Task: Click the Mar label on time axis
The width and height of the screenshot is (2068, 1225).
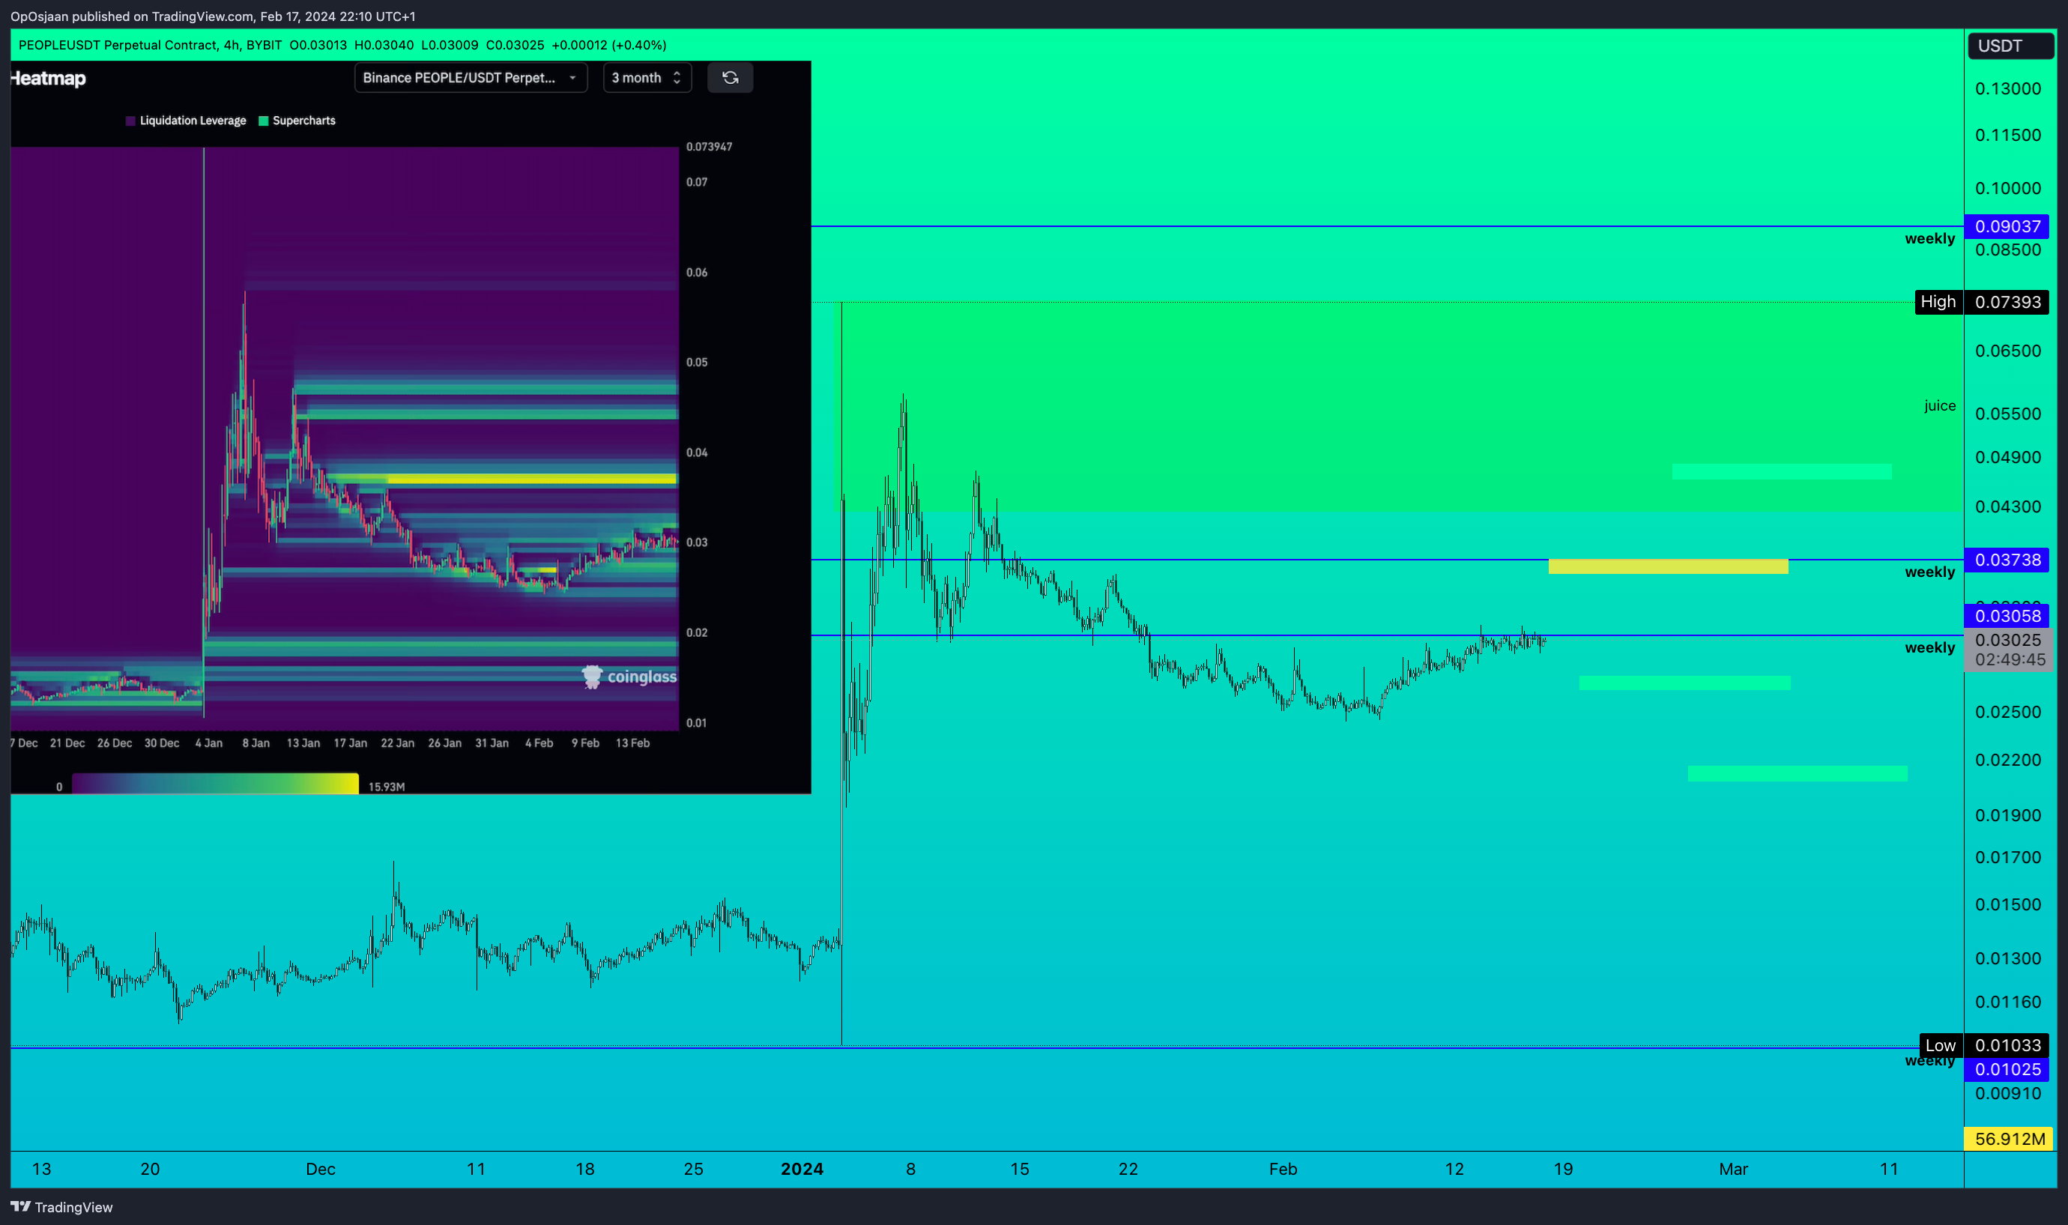Action: coord(1733,1169)
